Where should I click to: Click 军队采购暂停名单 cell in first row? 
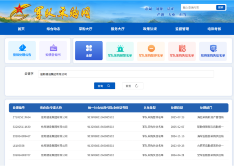[153, 117]
